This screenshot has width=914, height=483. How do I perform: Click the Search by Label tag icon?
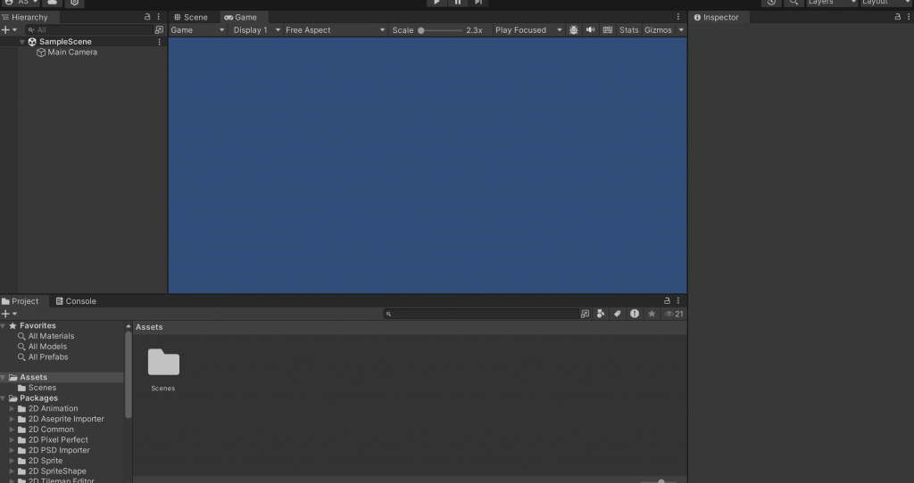[x=618, y=314]
